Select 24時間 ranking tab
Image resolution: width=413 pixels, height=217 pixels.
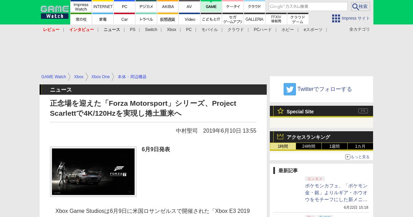tap(309, 146)
